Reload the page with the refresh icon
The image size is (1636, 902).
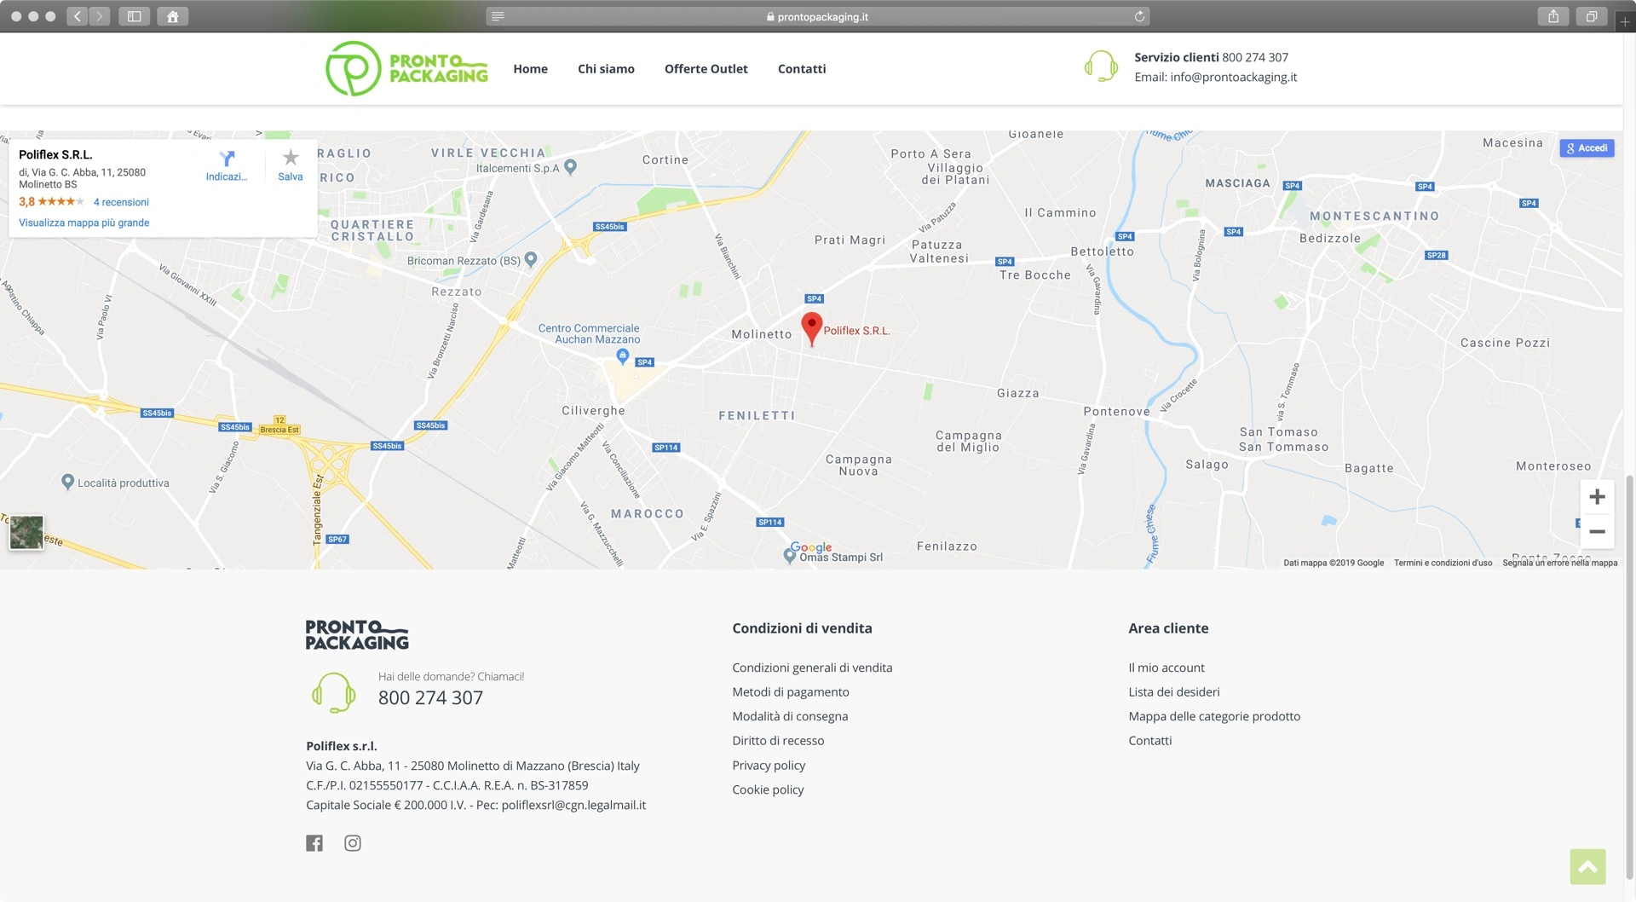point(1139,16)
